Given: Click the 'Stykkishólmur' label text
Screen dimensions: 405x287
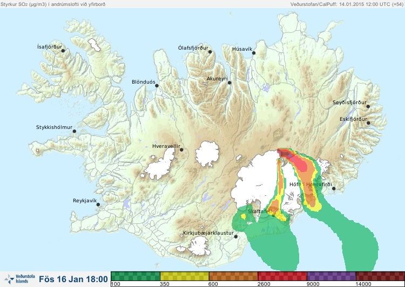Looking at the screenshot, I should click(x=54, y=127).
